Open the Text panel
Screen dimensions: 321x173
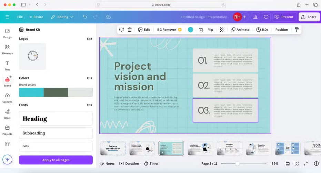[x=7, y=66]
